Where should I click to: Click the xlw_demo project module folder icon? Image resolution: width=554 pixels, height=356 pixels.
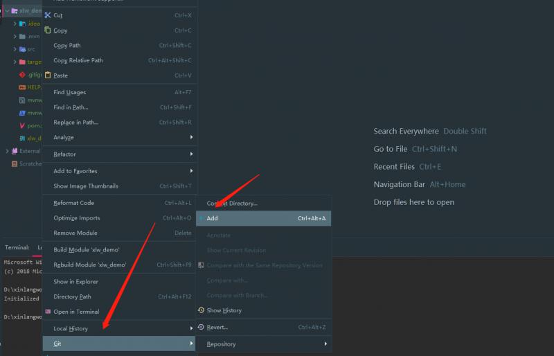pos(15,11)
